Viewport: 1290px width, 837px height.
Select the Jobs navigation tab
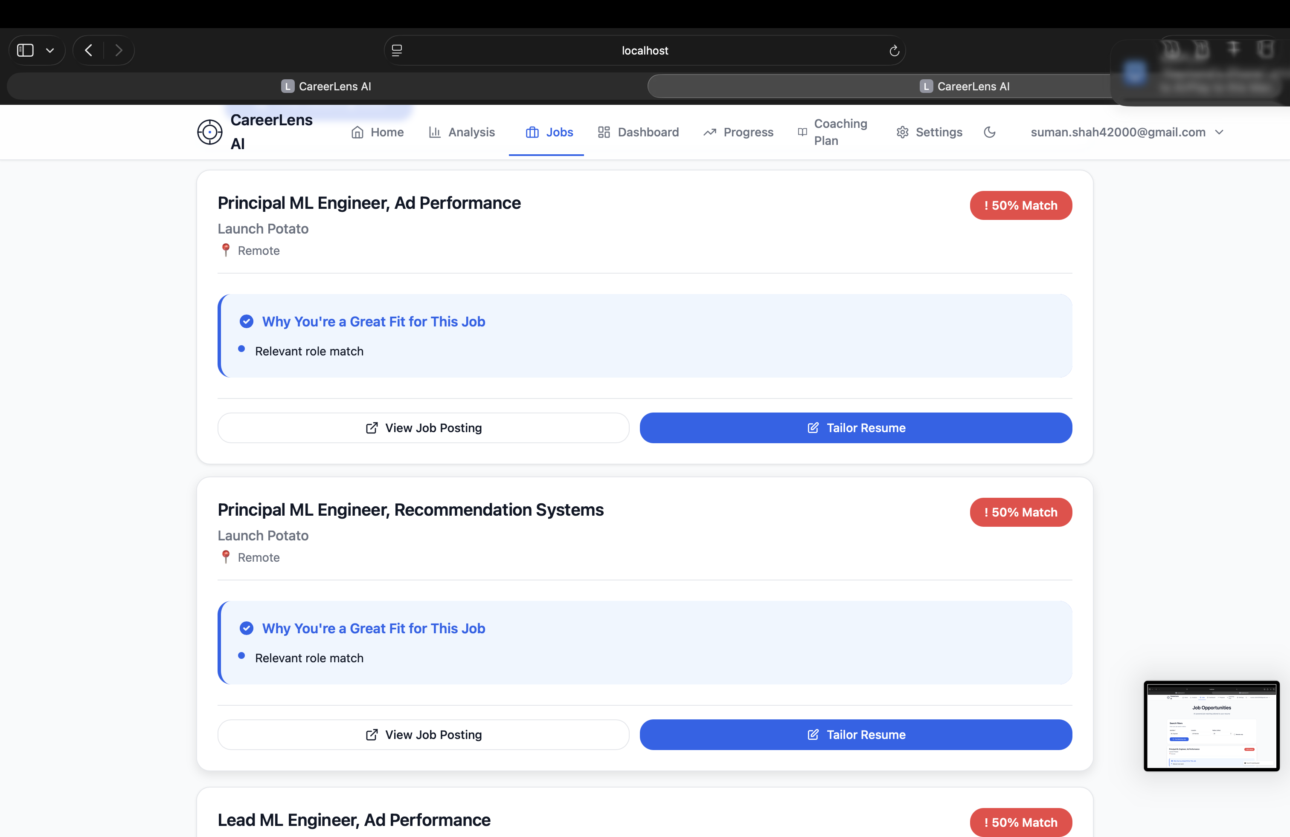pyautogui.click(x=549, y=132)
